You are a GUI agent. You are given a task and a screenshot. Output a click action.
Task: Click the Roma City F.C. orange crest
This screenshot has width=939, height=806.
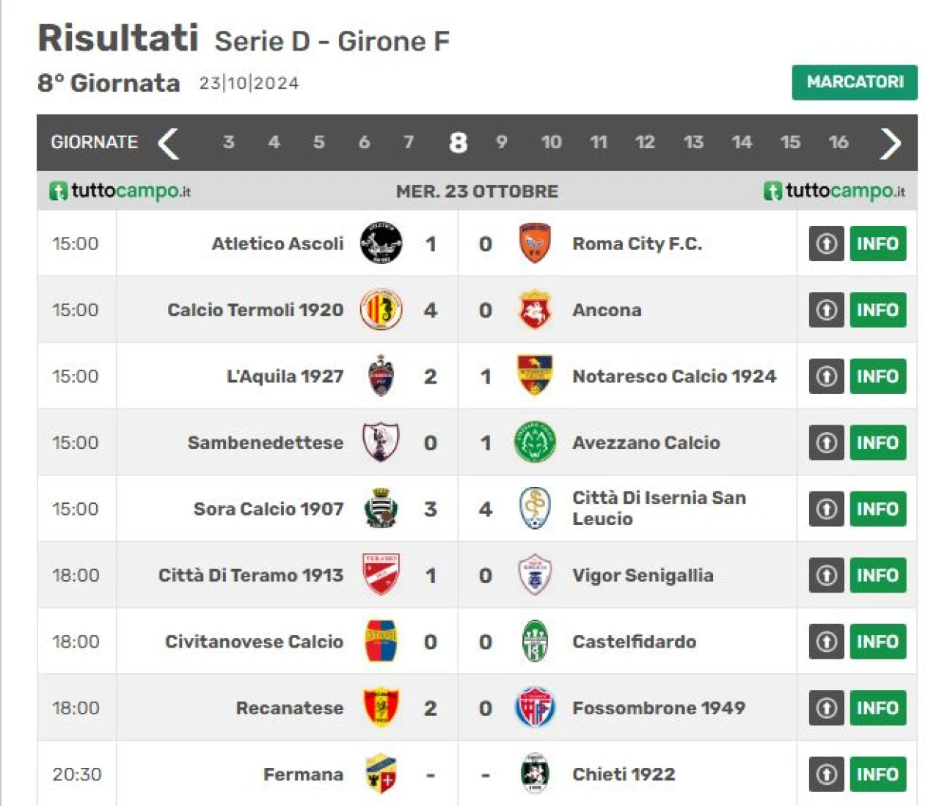pos(535,243)
